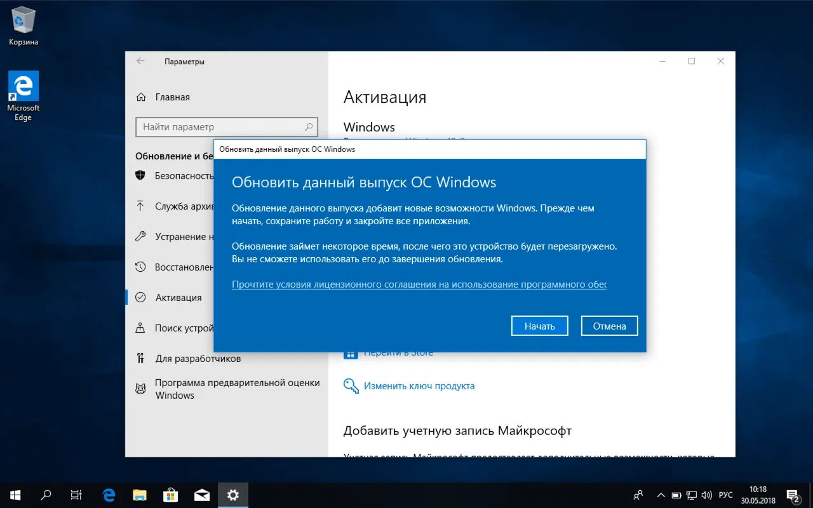Open Программа предварительной оценки Windows
The width and height of the screenshot is (813, 508).
pos(237,389)
